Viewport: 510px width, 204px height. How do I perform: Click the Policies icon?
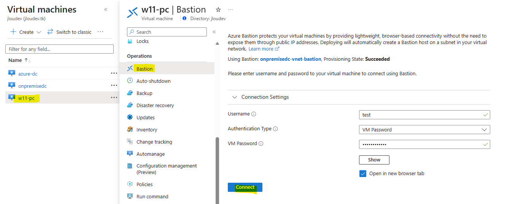click(130, 184)
